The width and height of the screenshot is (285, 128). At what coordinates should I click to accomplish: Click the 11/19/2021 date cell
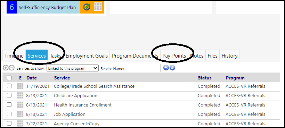point(38,86)
